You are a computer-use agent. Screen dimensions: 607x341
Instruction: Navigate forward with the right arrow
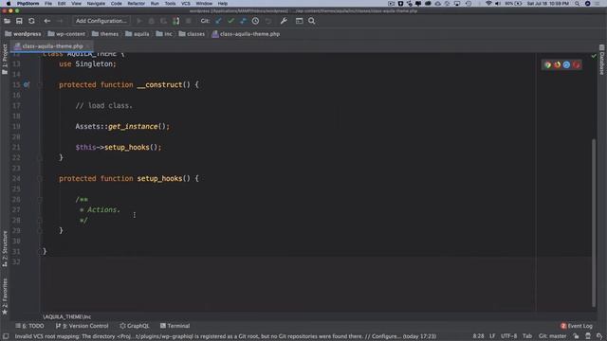60,21
